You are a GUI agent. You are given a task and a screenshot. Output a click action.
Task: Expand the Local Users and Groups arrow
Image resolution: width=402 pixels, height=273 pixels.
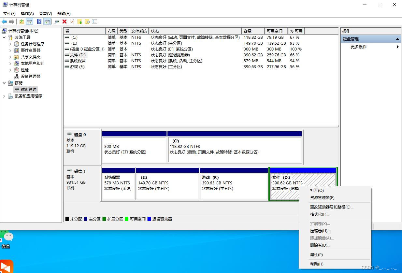10,64
